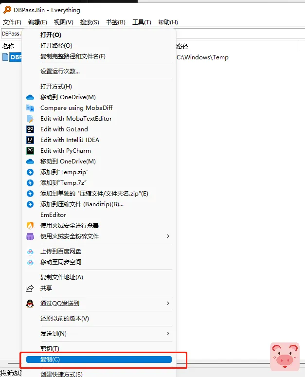The width and height of the screenshot is (305, 377).
Task: Open the 搜索(S) menu
Action: tap(90, 22)
